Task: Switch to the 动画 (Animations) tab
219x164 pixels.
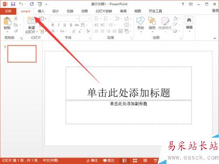Action: (85, 11)
